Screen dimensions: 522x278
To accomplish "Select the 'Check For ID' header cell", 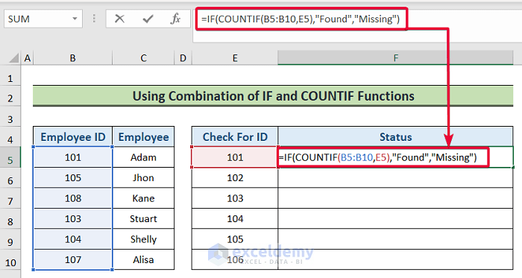I will [235, 136].
